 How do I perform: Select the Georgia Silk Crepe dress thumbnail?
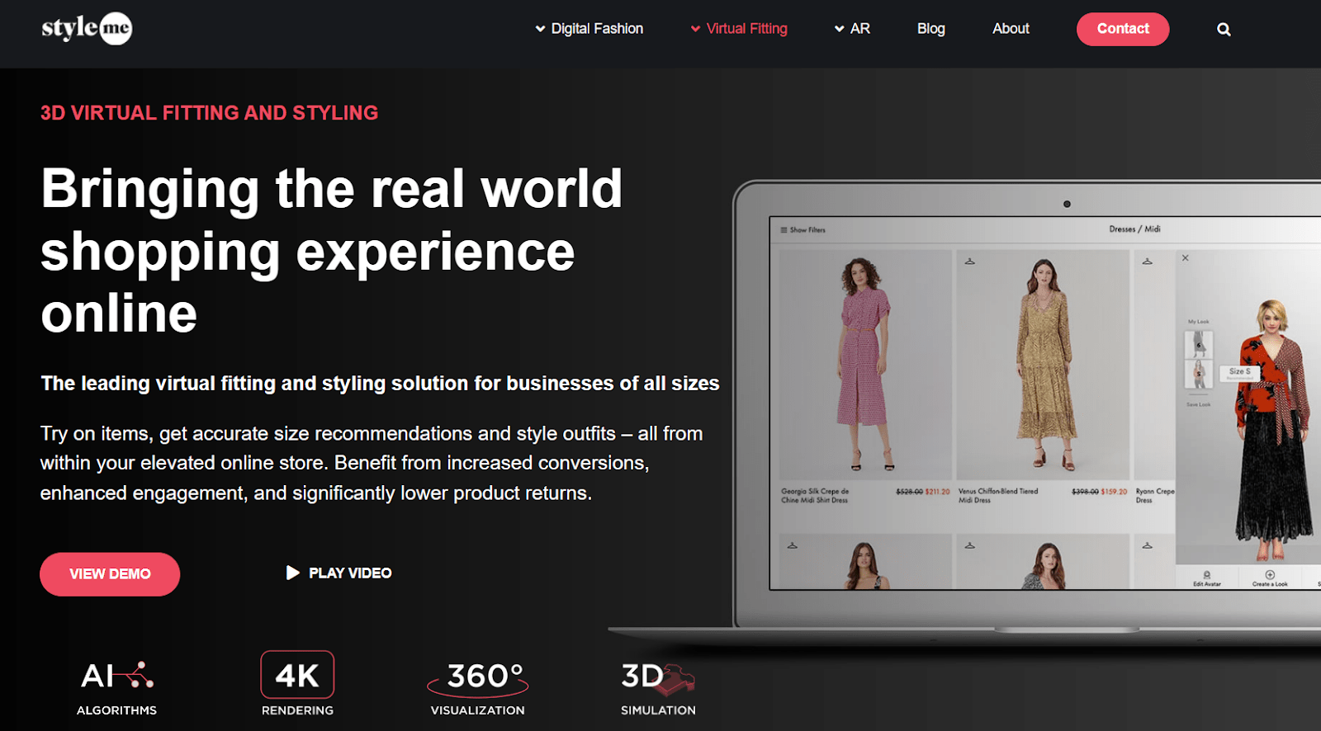(x=865, y=364)
